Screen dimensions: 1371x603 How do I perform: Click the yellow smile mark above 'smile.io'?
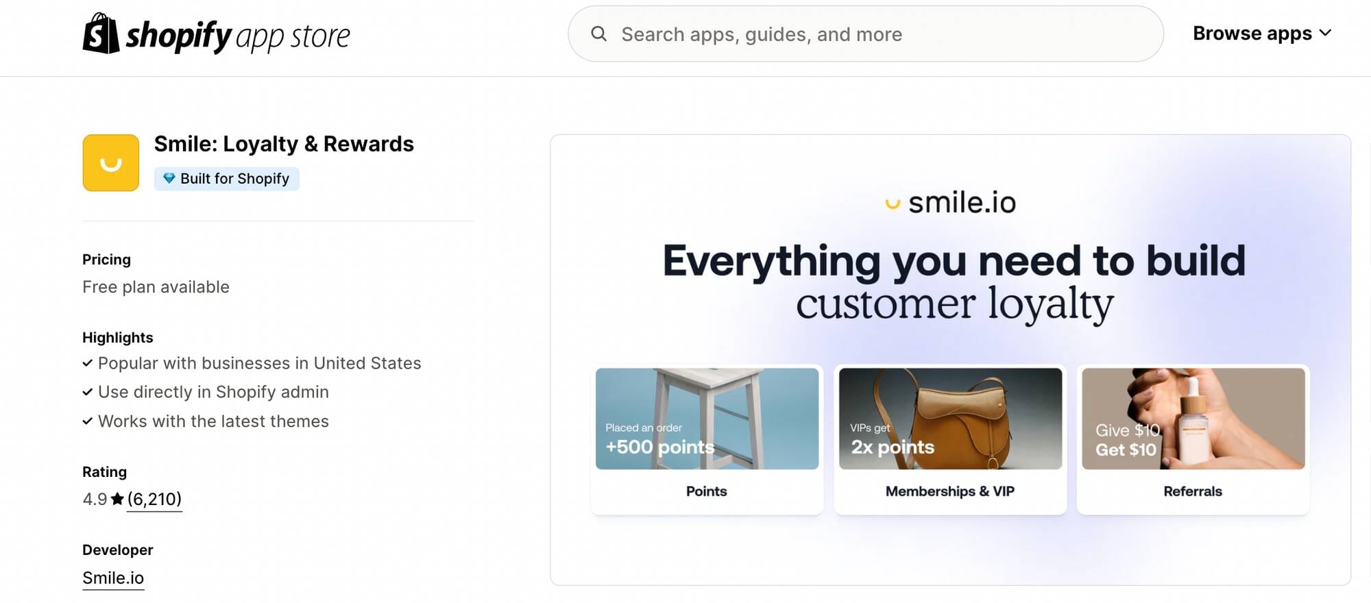click(893, 203)
